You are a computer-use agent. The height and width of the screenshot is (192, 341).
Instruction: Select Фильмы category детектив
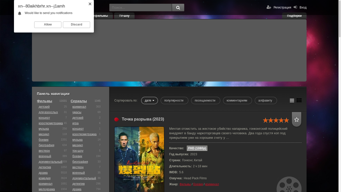[45, 167]
